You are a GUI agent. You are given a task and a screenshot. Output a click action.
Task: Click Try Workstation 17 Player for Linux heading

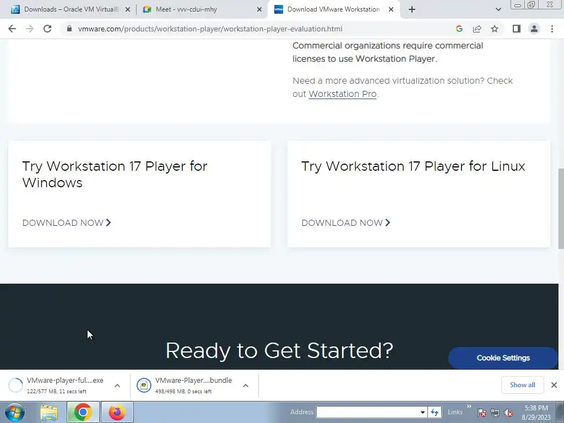click(413, 166)
